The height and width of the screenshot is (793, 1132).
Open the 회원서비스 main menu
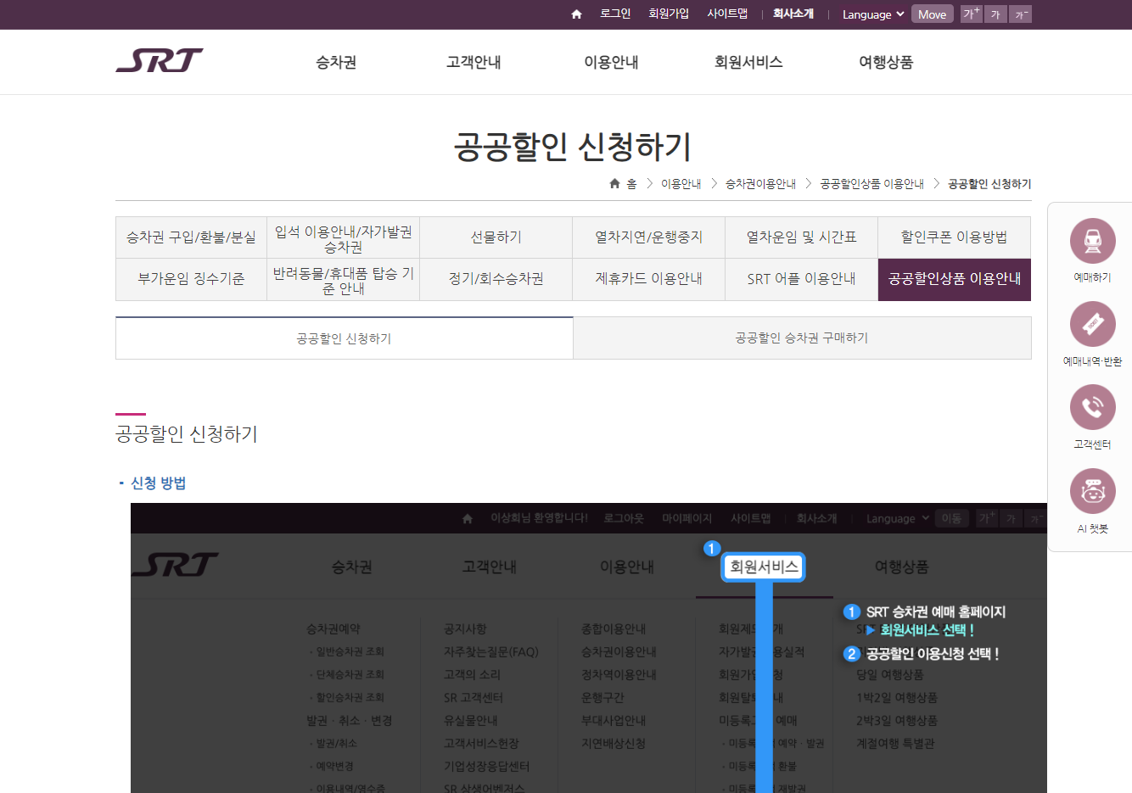coord(748,62)
